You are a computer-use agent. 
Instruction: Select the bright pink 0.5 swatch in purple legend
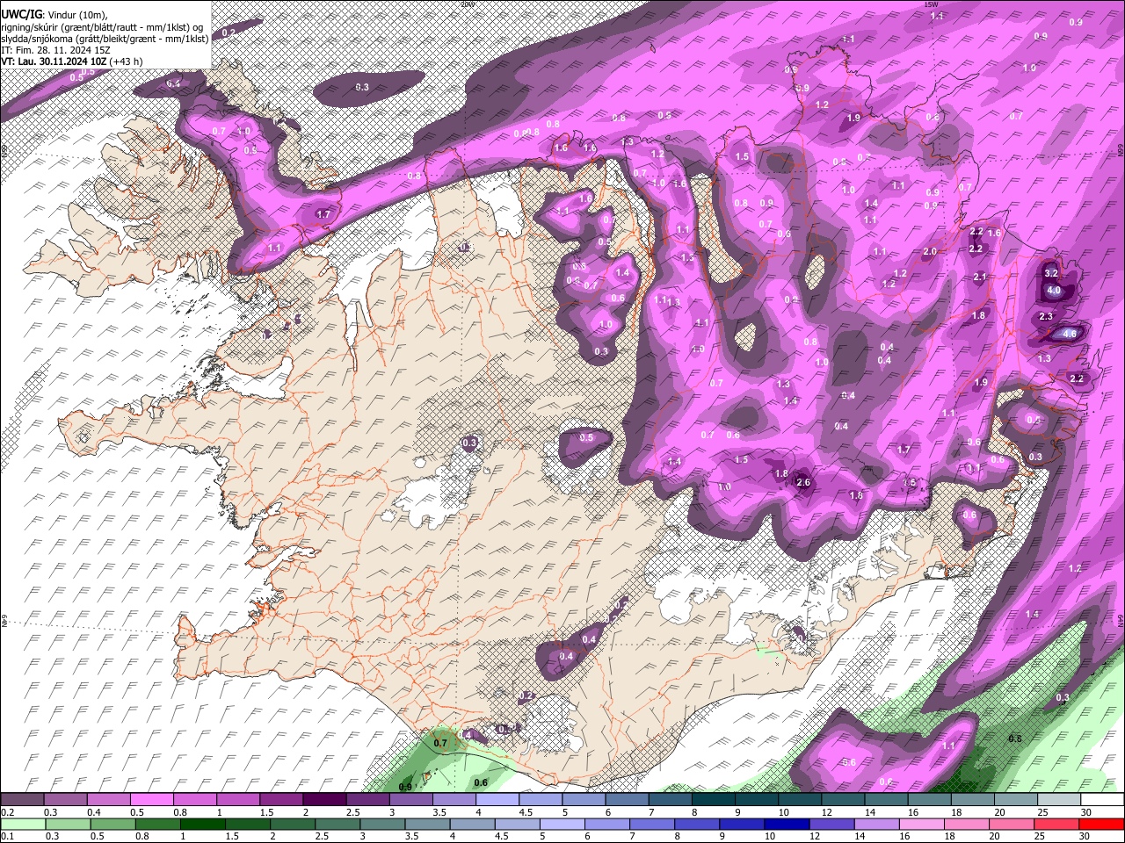coord(152,800)
